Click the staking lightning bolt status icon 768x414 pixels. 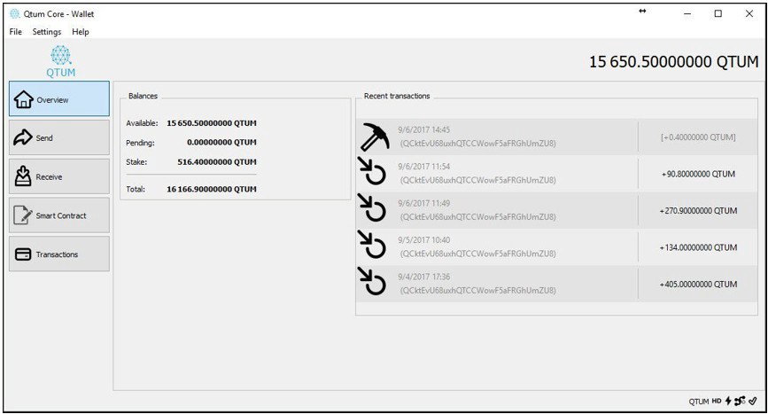pos(728,401)
